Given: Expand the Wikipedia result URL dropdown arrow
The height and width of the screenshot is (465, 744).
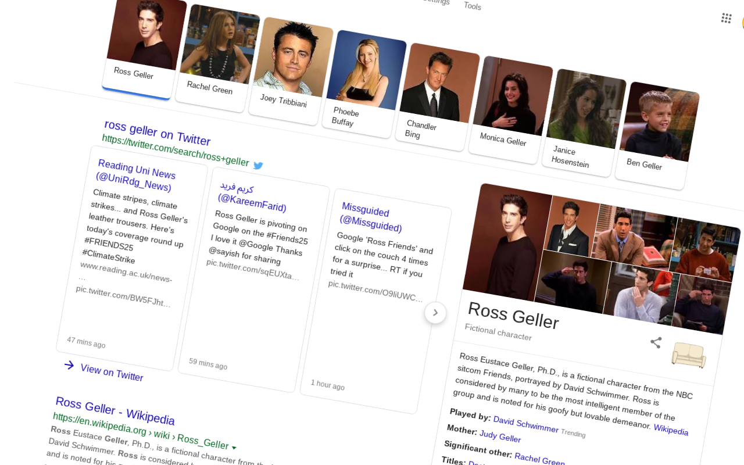Looking at the screenshot, I should [x=234, y=448].
